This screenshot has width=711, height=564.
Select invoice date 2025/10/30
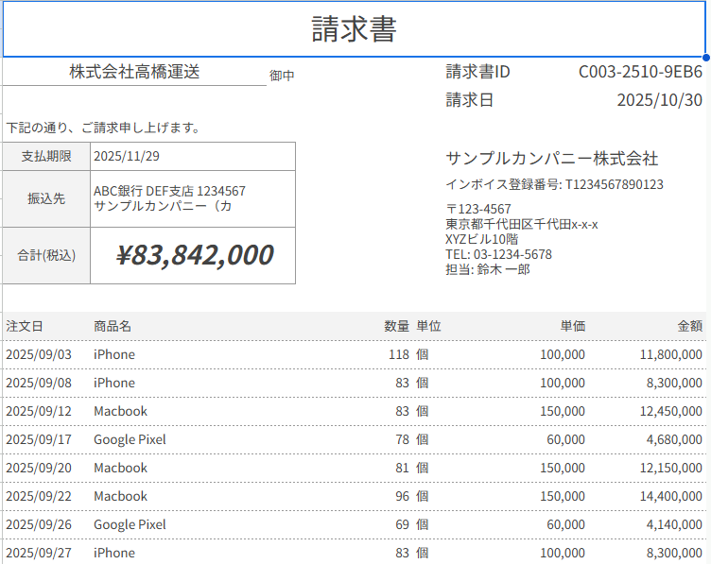(x=659, y=99)
